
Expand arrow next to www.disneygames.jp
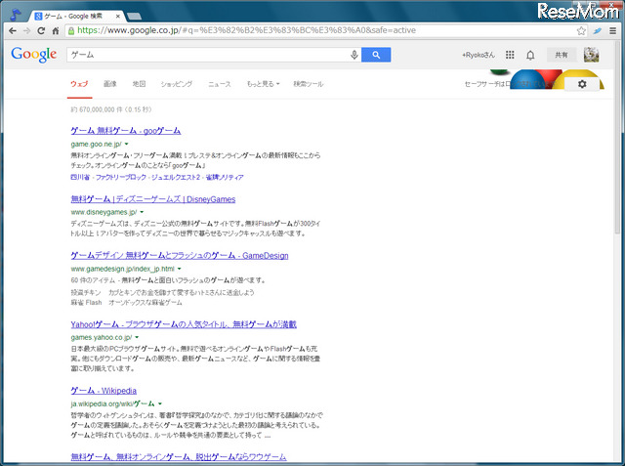tap(142, 212)
